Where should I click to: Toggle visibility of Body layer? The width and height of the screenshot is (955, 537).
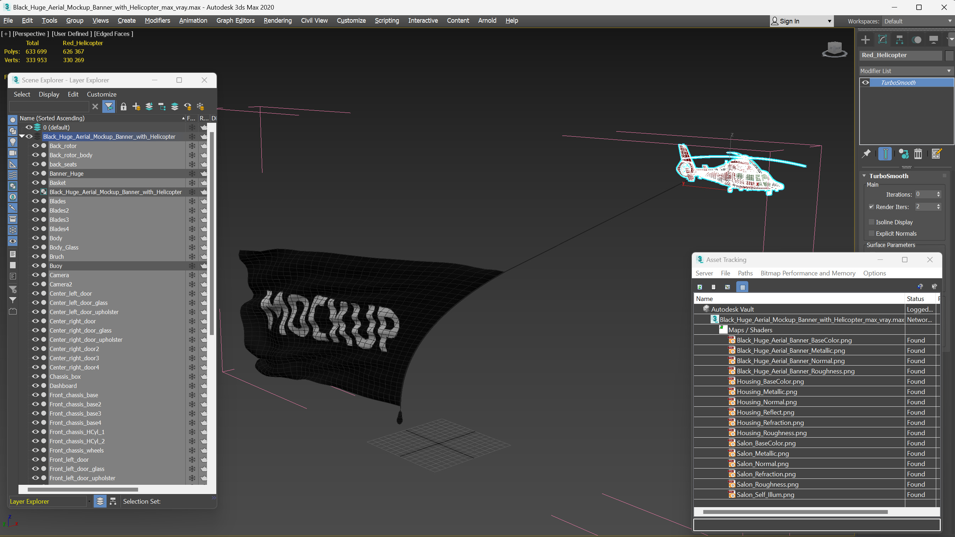point(36,237)
